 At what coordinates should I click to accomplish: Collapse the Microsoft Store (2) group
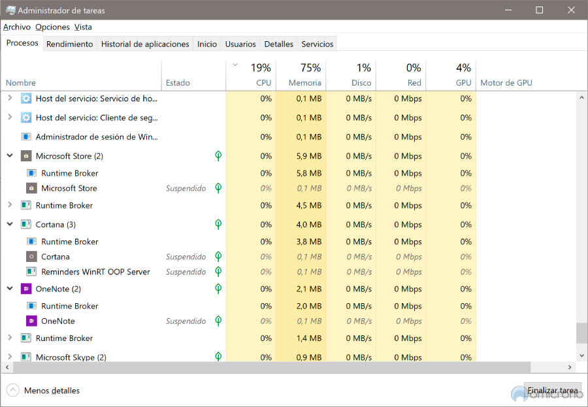tap(10, 155)
